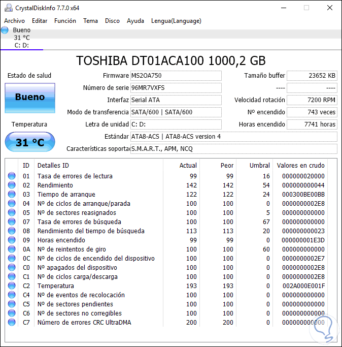Click raw value 002A000E001F
The height and width of the screenshot is (347, 342).
304,286
